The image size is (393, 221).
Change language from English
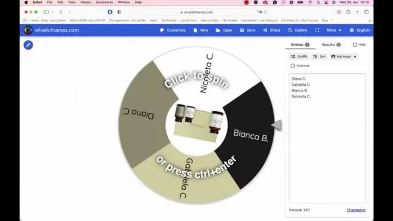point(359,30)
